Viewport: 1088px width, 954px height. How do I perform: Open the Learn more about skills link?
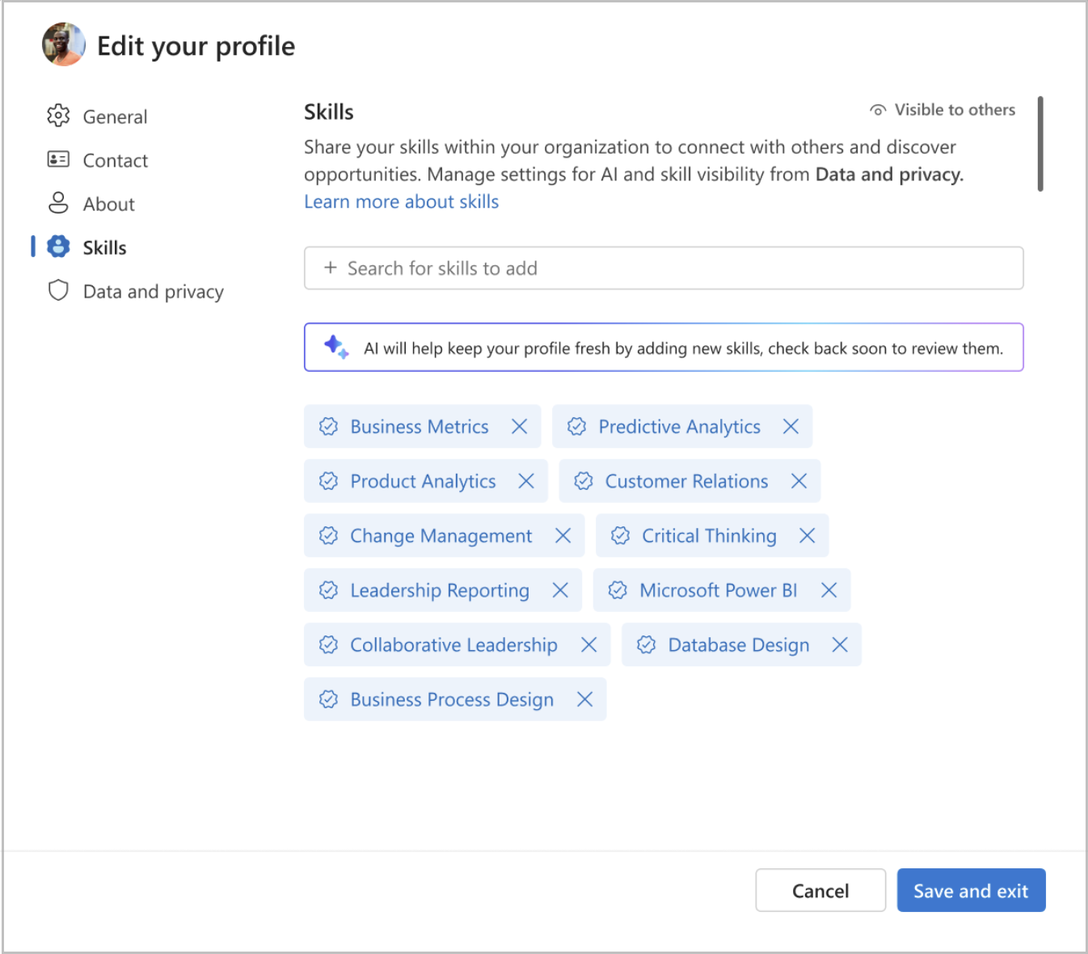point(401,201)
